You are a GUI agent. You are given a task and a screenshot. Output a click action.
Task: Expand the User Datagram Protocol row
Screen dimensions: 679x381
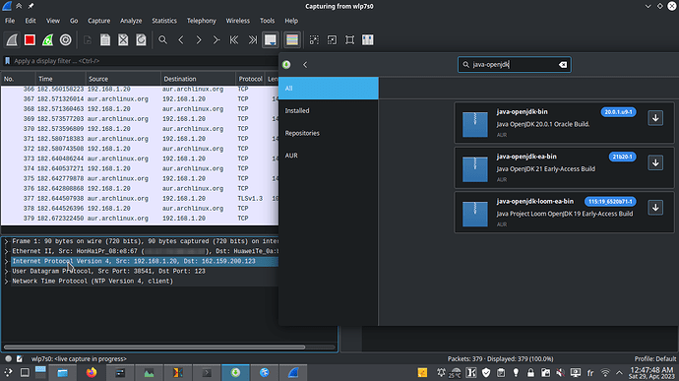click(x=7, y=272)
